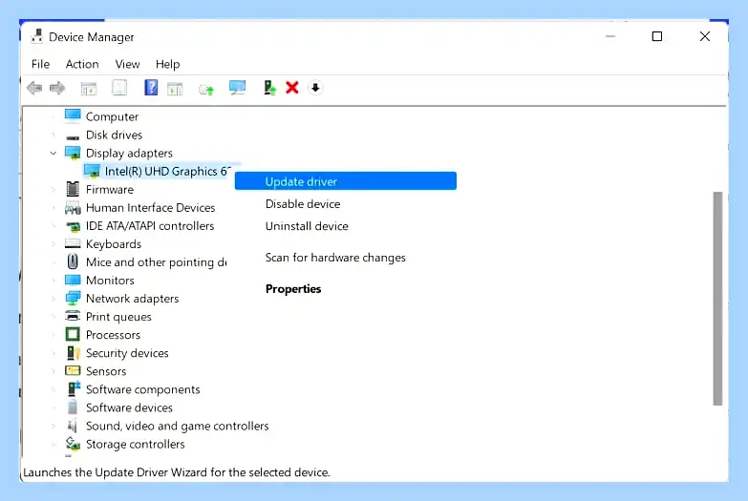Select the Monitors label

tap(110, 281)
